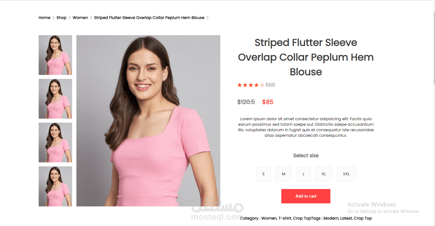Pick the XL size box
435x226 pixels.
coord(324,174)
